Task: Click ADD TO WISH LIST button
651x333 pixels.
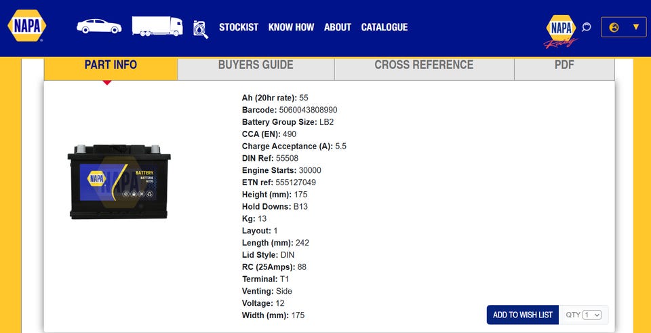Action: click(x=523, y=315)
